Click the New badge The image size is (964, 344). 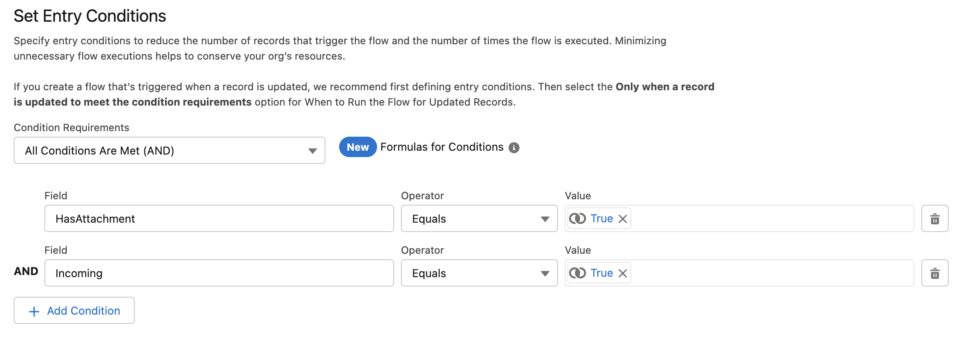357,147
